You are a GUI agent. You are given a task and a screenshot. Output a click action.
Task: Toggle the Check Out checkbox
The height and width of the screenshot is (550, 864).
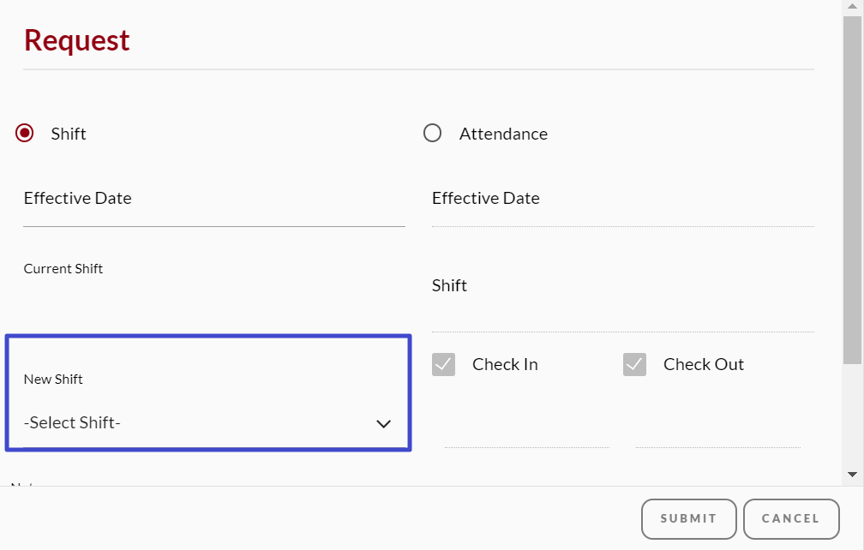tap(634, 365)
